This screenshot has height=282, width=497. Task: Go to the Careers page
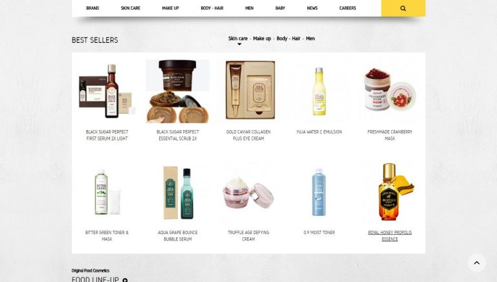click(348, 8)
